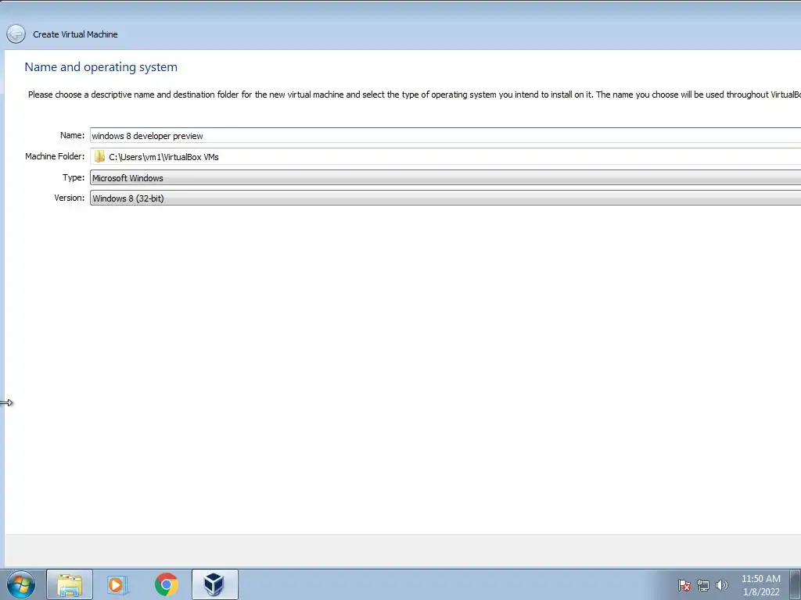Image resolution: width=801 pixels, height=600 pixels.
Task: Click the 'Version:' label
Action: click(x=70, y=198)
